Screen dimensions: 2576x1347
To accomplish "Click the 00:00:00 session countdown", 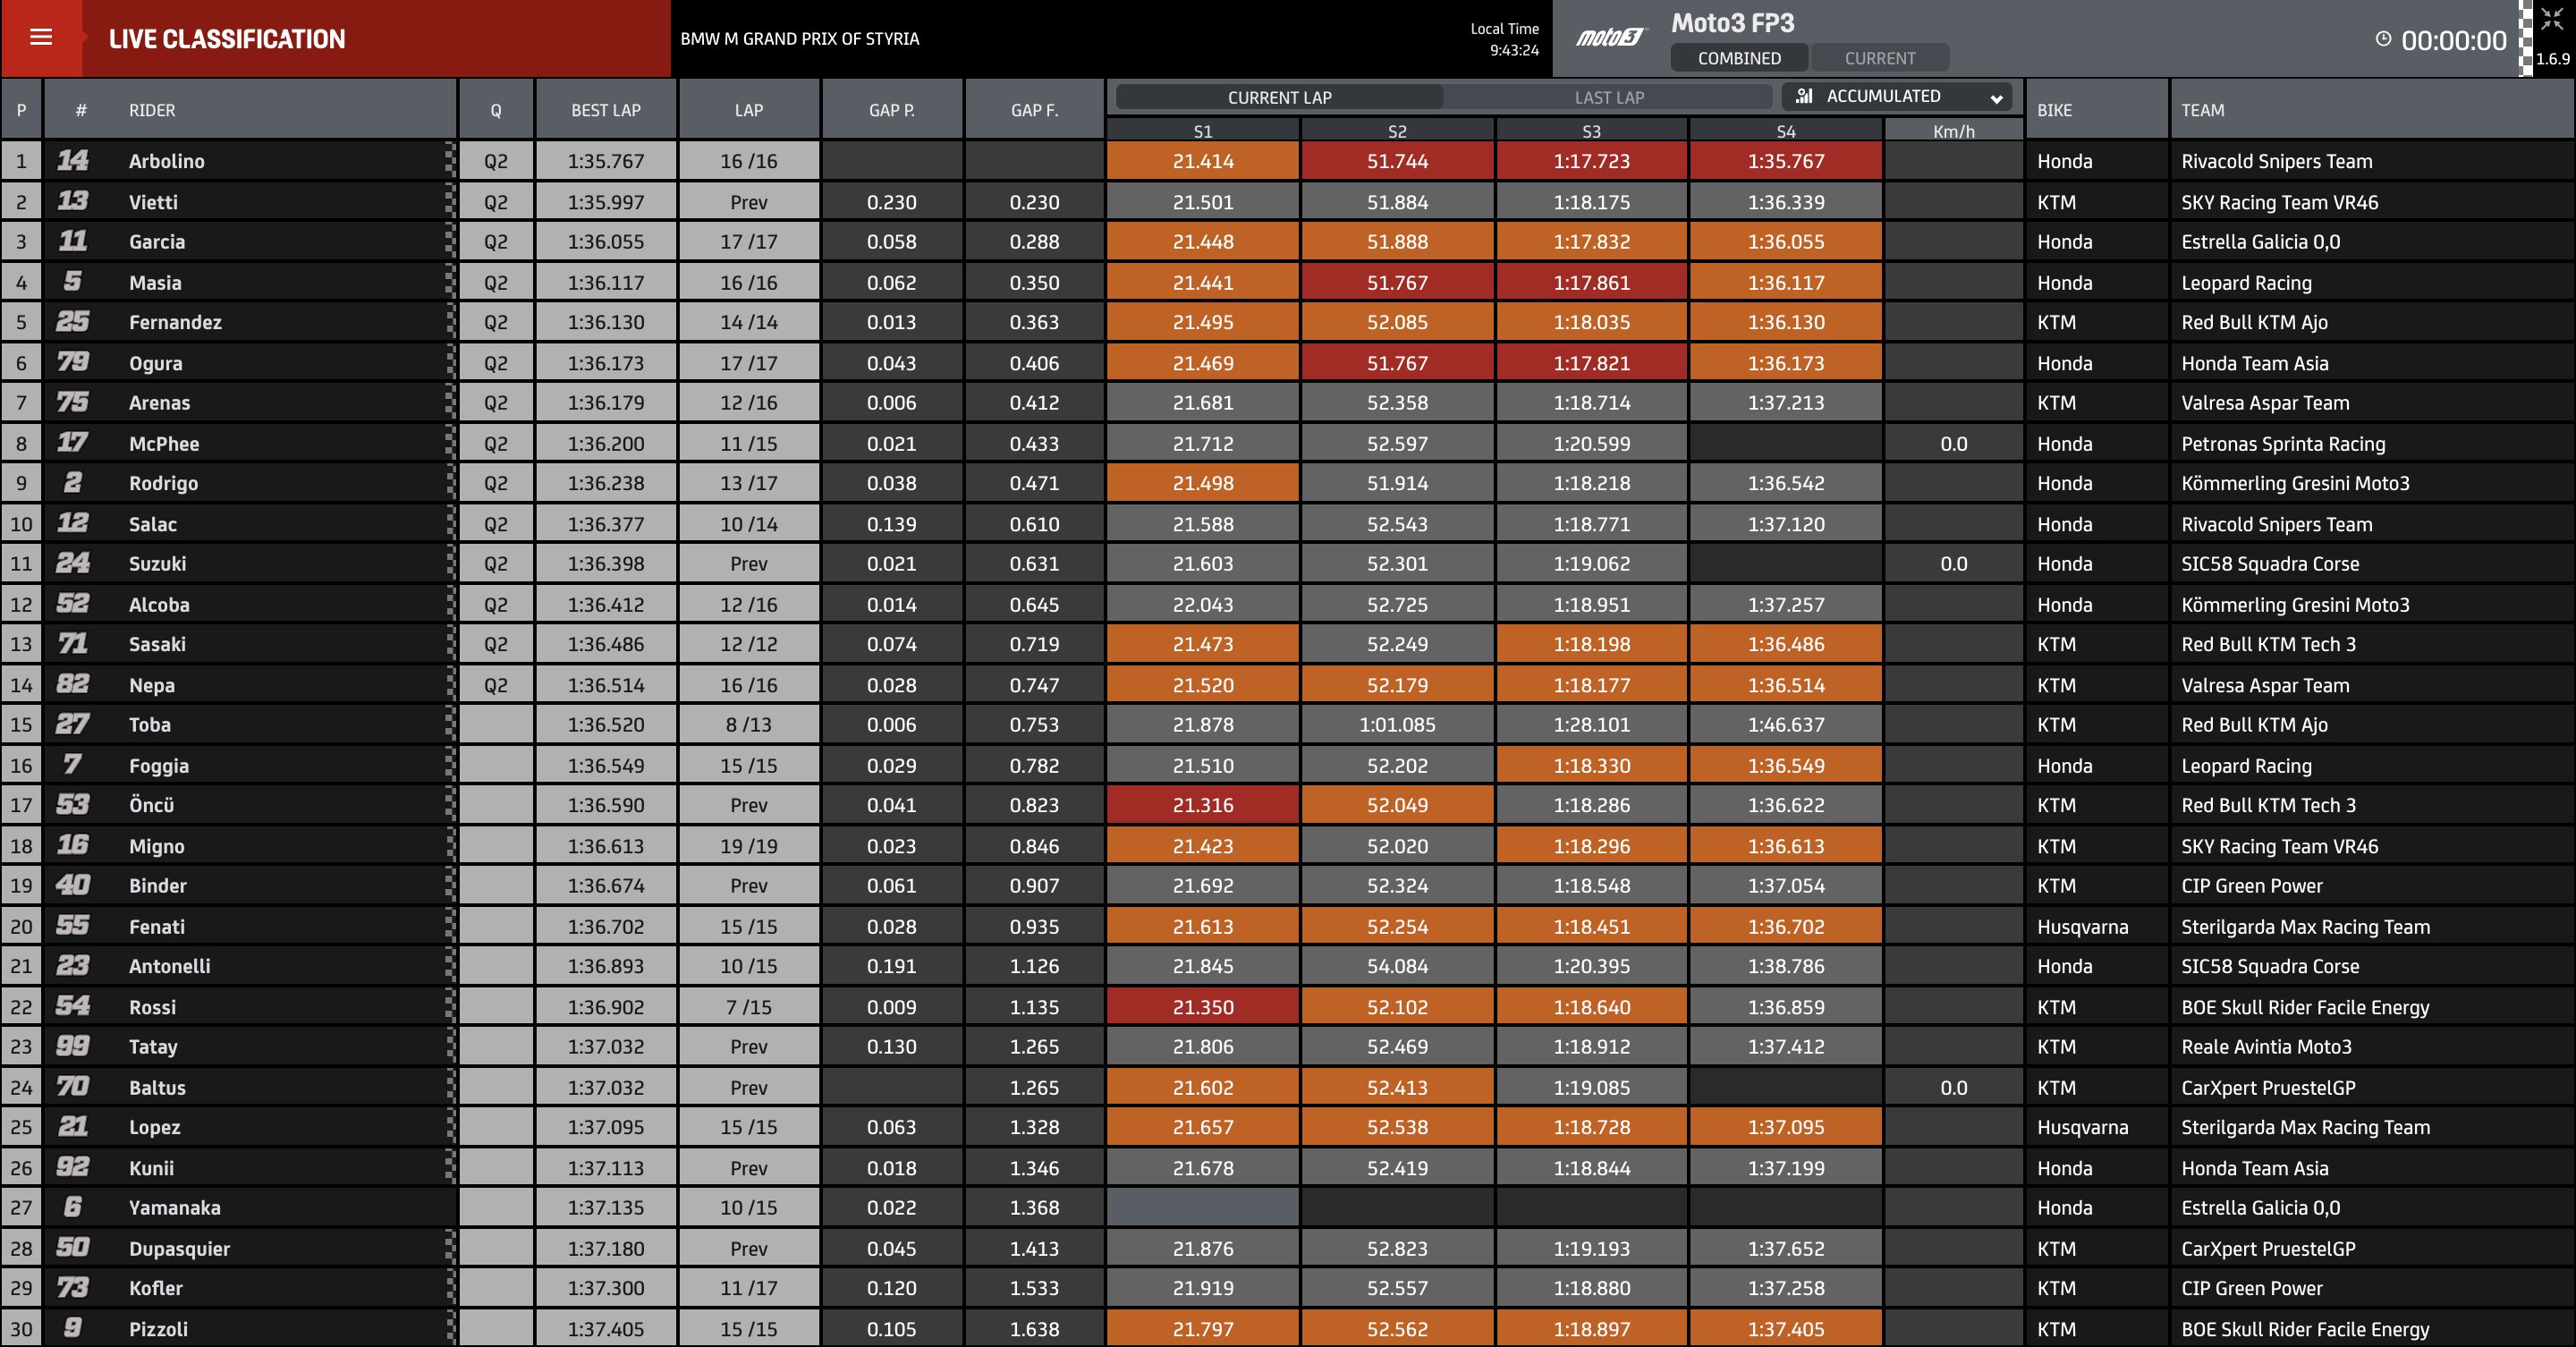I will 2454,40.
